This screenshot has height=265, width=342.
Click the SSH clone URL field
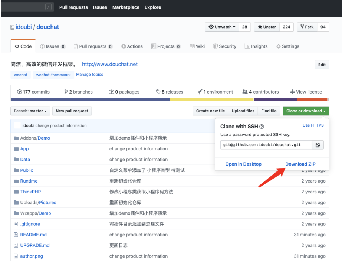266,145
